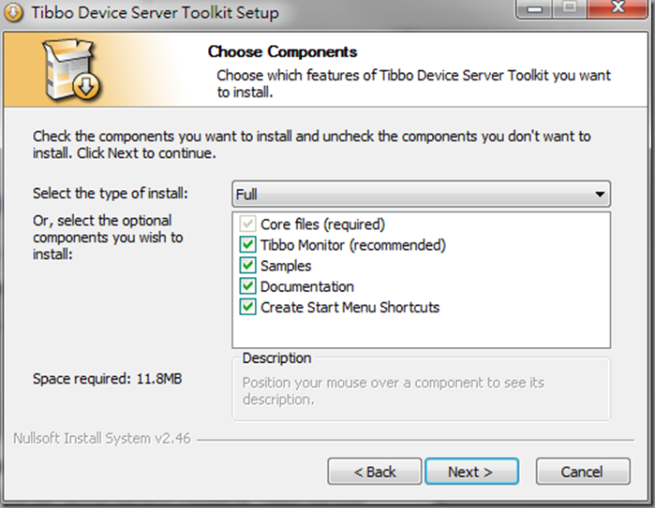This screenshot has height=508, width=655.
Task: Select the Documentation component label
Action: (307, 286)
